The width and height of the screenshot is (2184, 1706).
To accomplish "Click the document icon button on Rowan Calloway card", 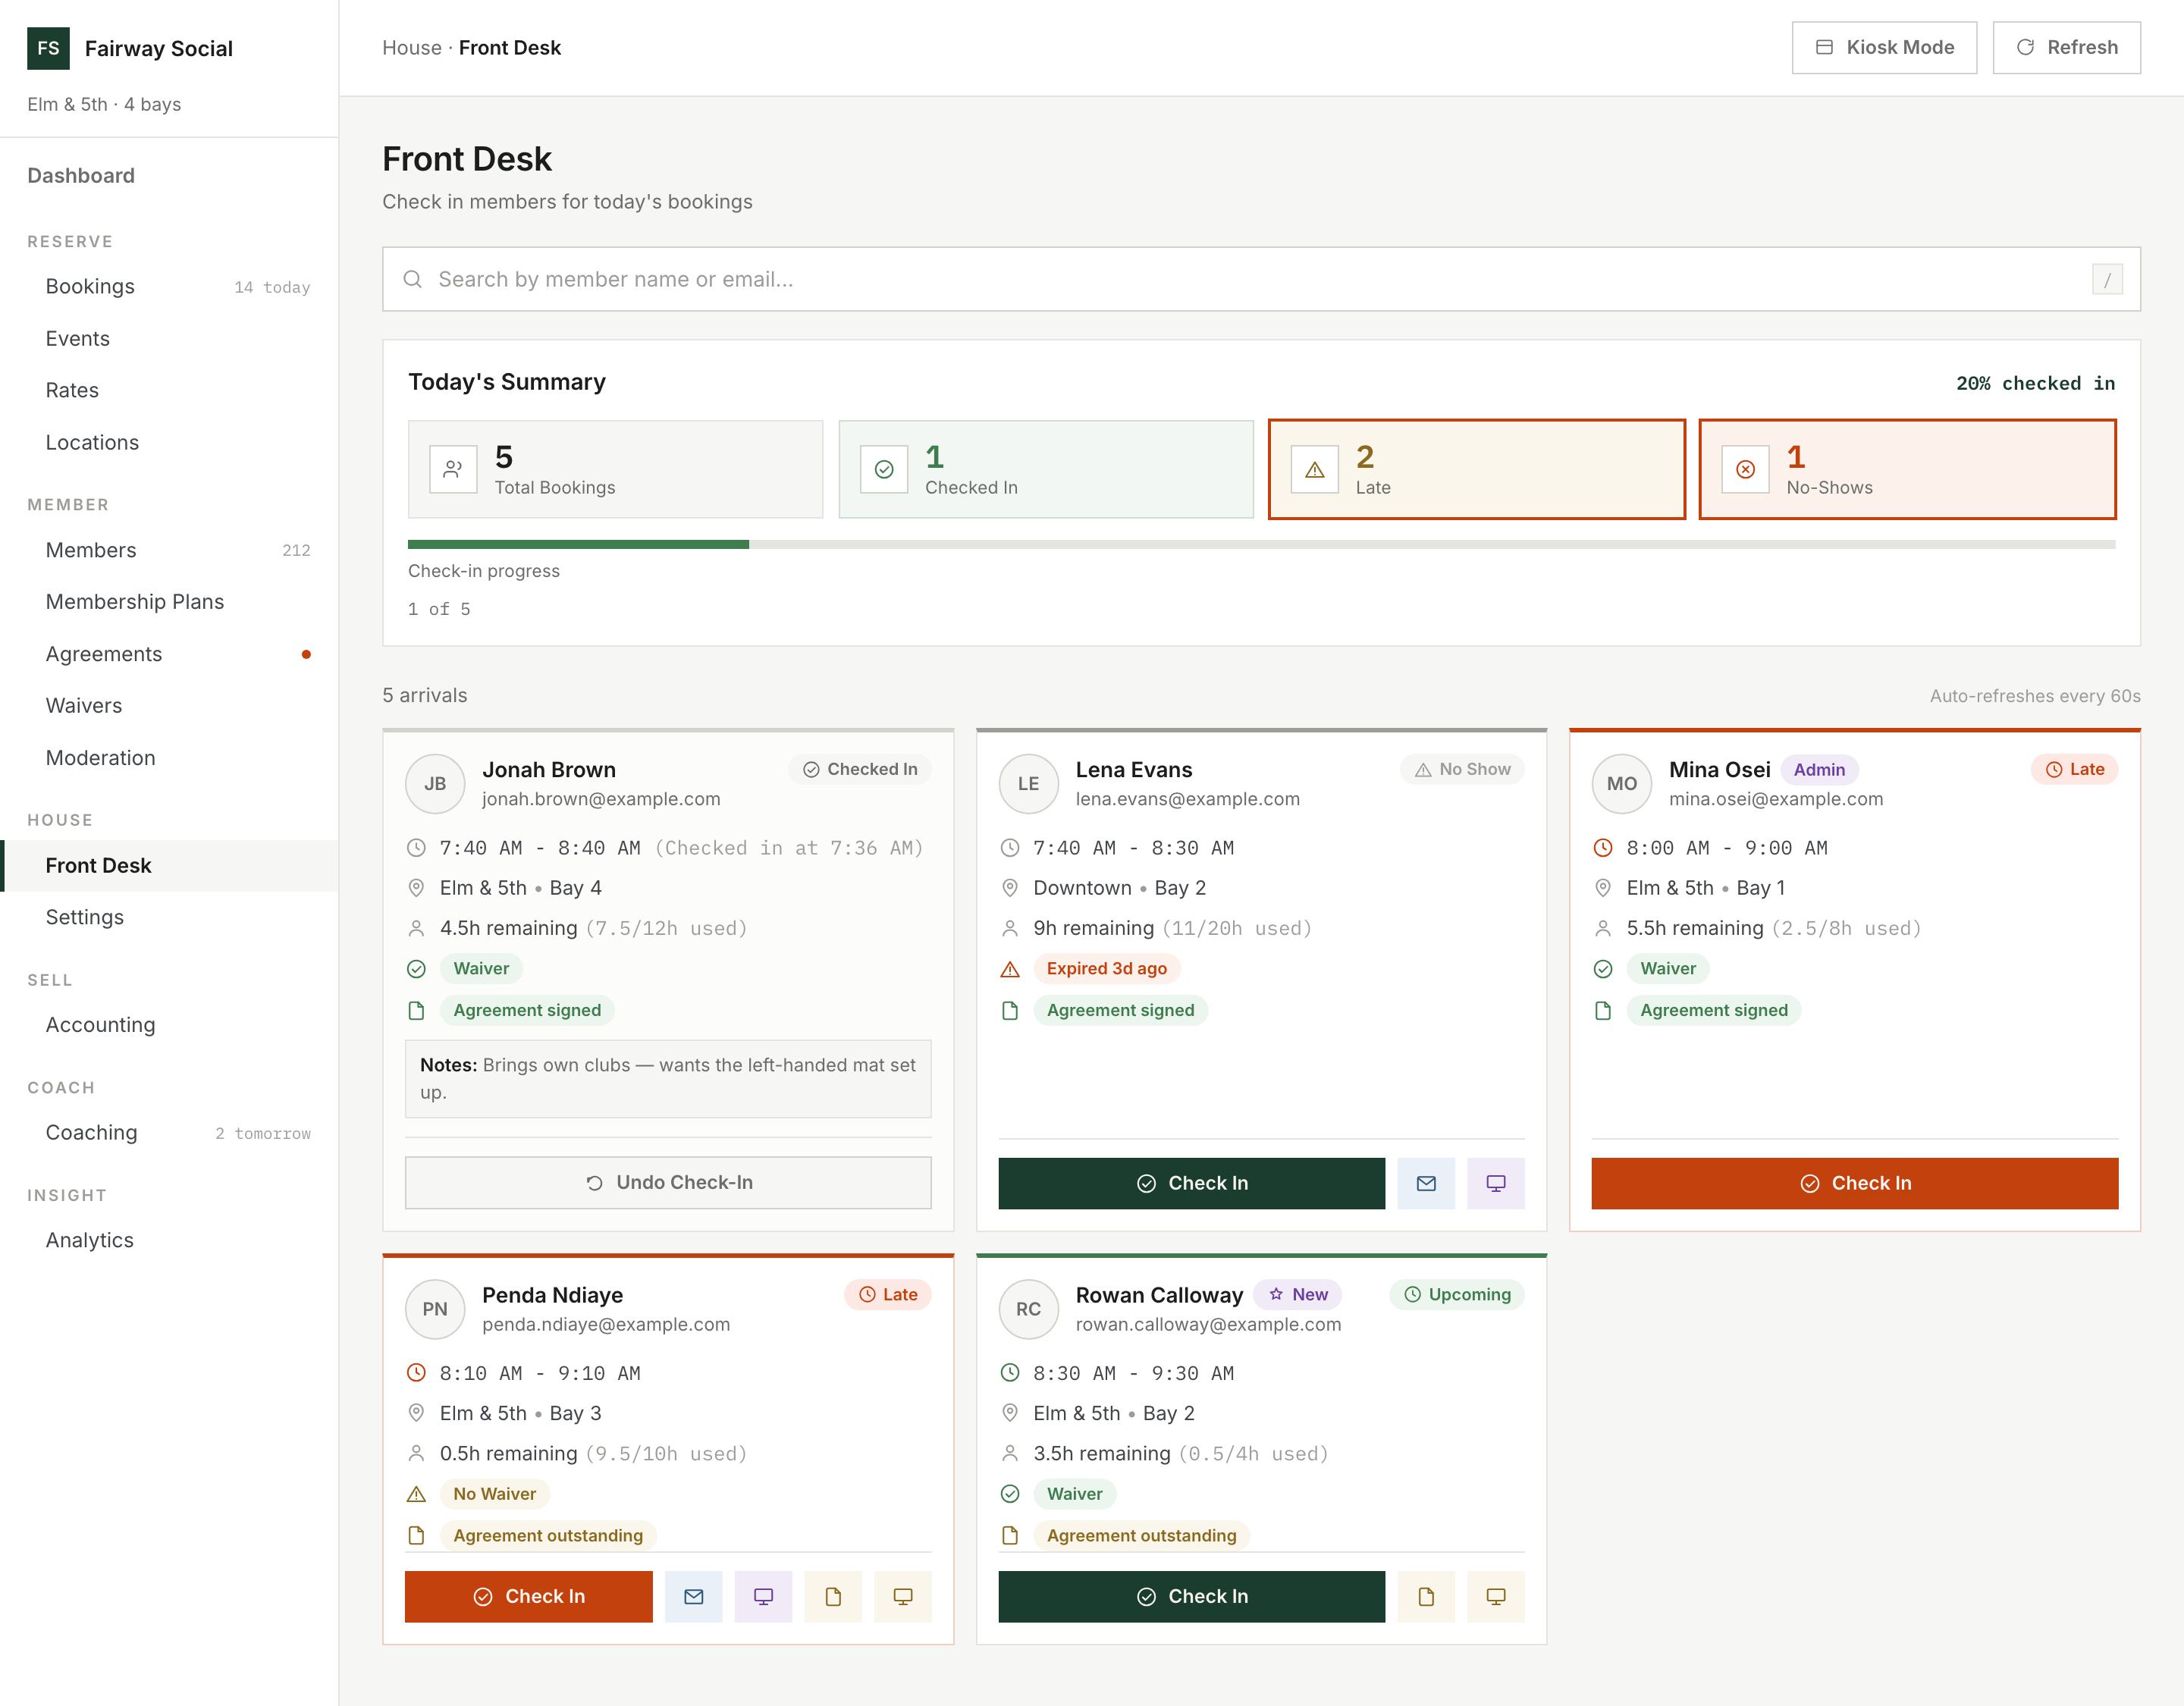I will point(1426,1596).
